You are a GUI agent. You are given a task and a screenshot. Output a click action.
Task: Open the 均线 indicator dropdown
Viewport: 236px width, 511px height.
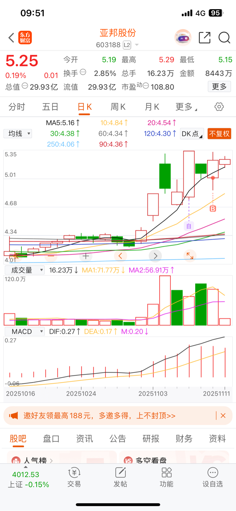pos(18,134)
